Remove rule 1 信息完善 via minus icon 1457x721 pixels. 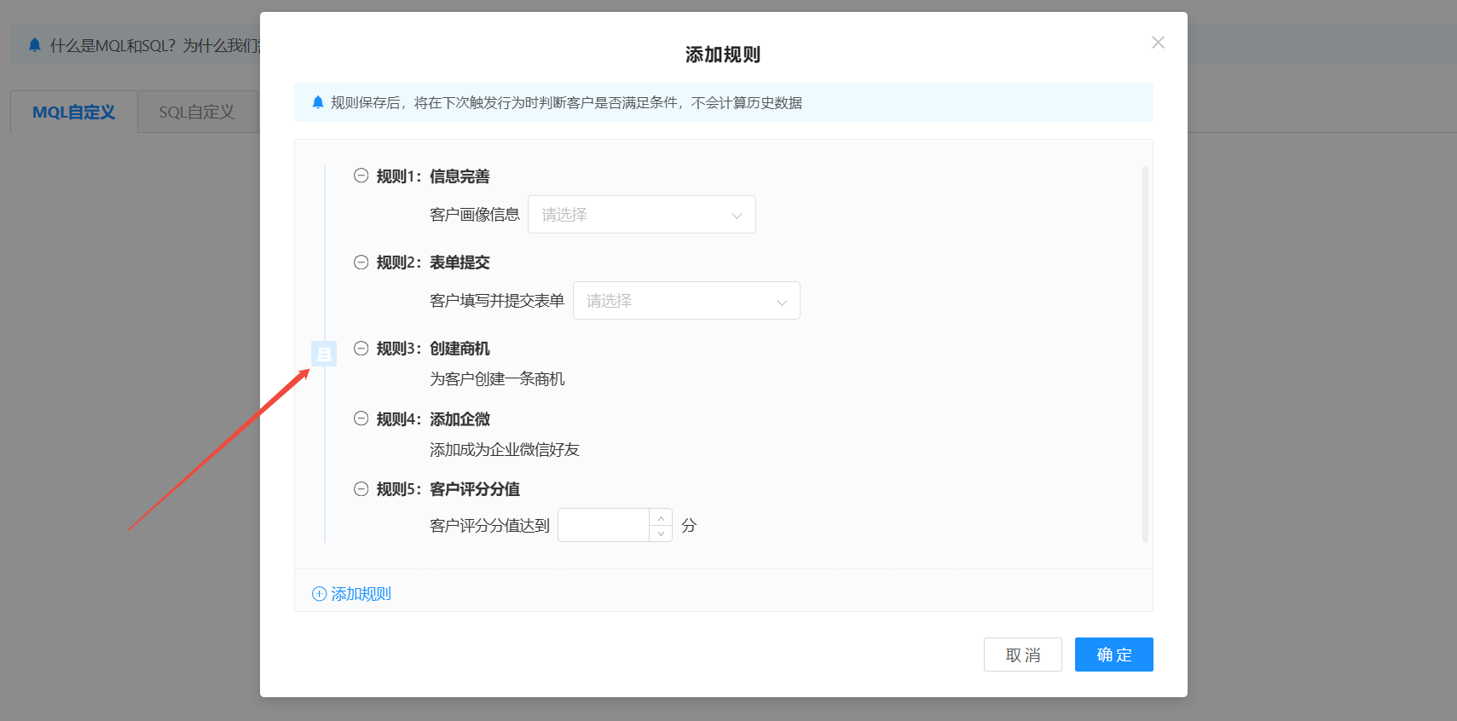click(361, 176)
